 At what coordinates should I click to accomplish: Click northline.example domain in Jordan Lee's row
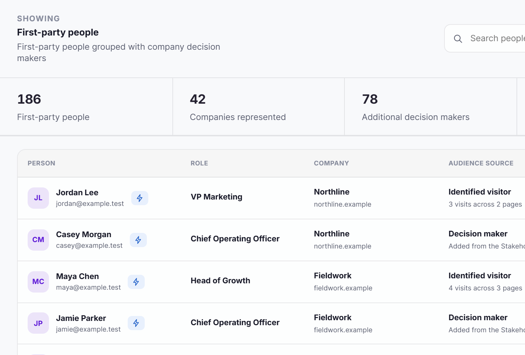coord(343,204)
